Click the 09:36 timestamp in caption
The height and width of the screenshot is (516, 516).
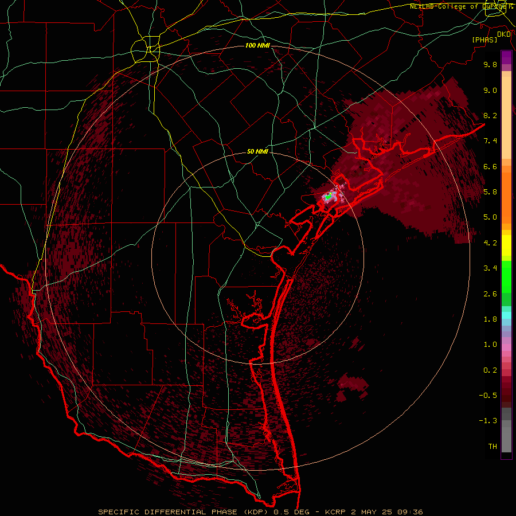(409, 512)
